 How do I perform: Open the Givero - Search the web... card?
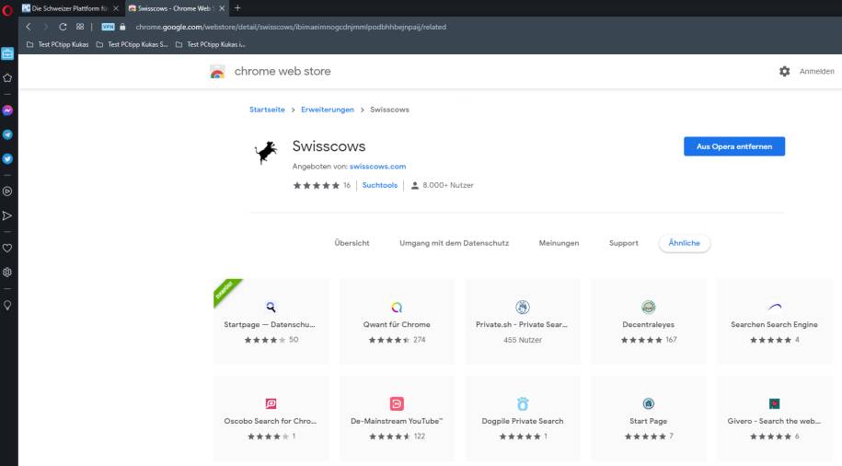tap(774, 418)
